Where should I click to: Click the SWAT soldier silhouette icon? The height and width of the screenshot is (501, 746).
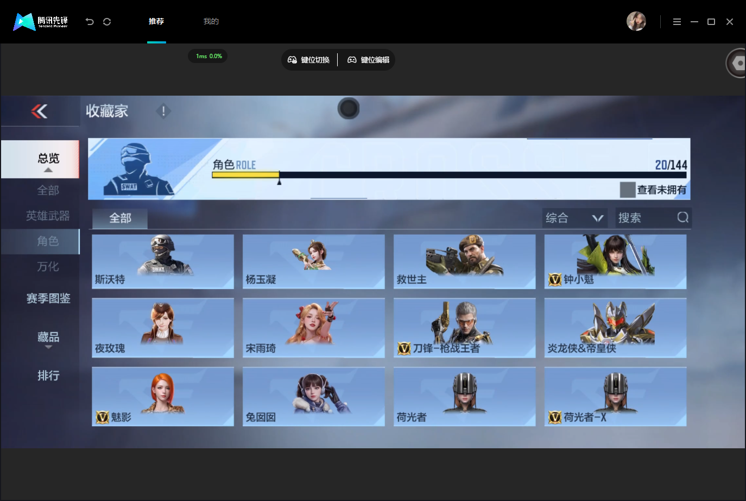click(138, 169)
